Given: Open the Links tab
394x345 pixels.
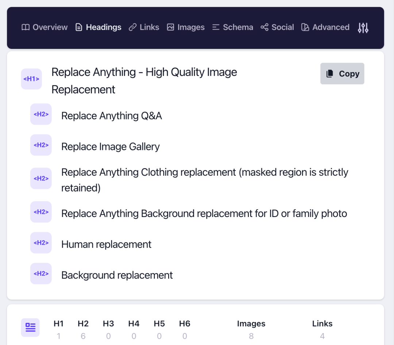Looking at the screenshot, I should coord(144,27).
